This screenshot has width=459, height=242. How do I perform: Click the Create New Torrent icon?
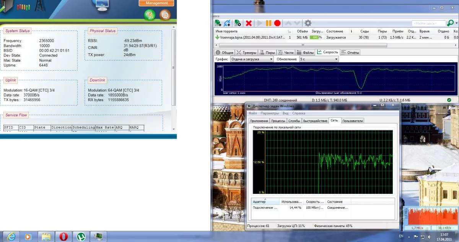(x=238, y=23)
